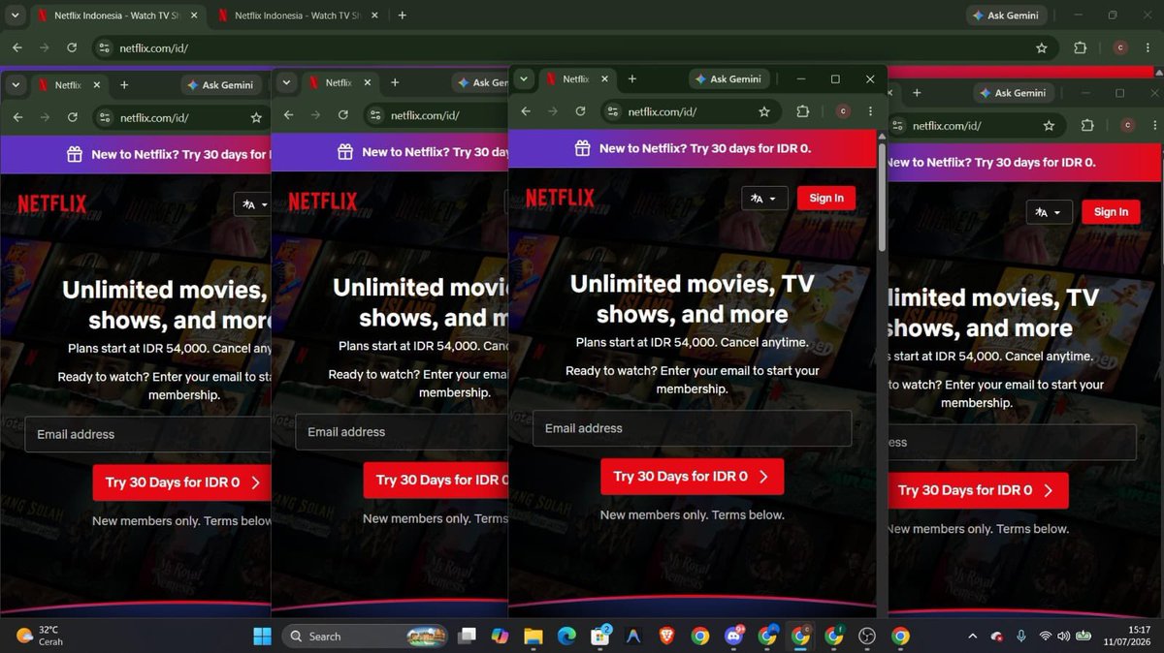The image size is (1164, 653).
Task: Bookmark page with star in background top window
Action: [x=1042, y=47]
